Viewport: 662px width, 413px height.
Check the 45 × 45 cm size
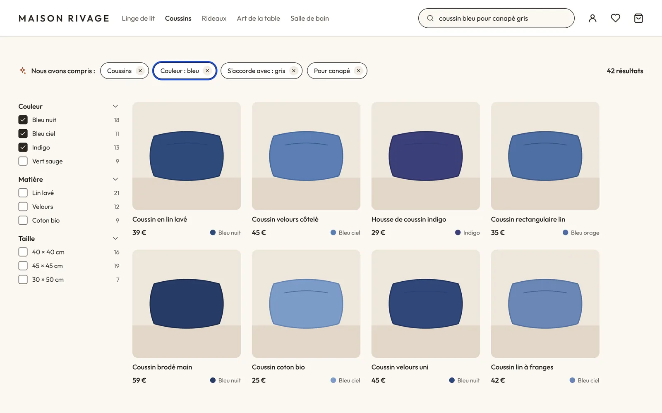pyautogui.click(x=23, y=266)
